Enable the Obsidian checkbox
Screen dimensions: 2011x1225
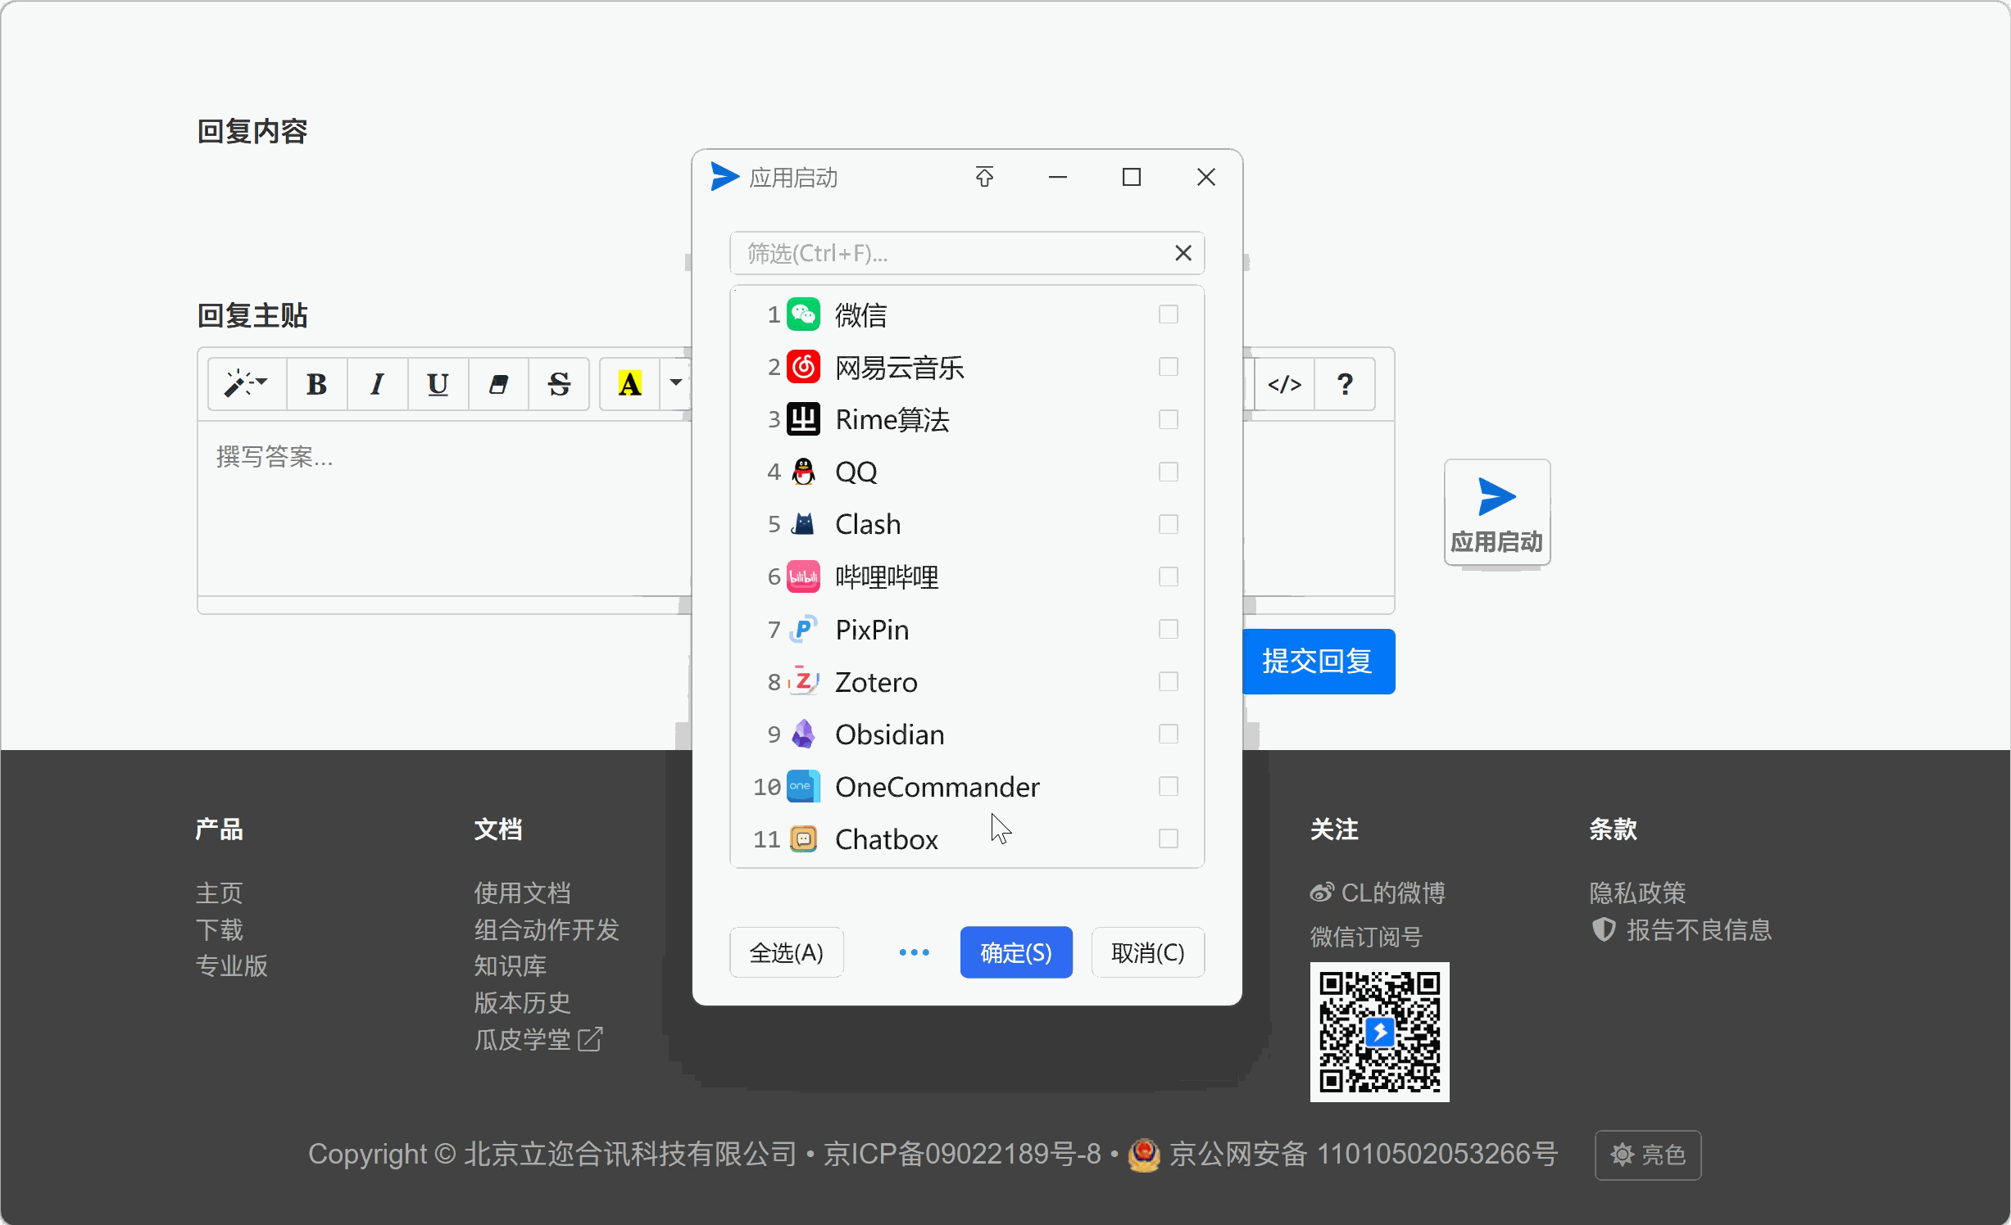click(1168, 734)
